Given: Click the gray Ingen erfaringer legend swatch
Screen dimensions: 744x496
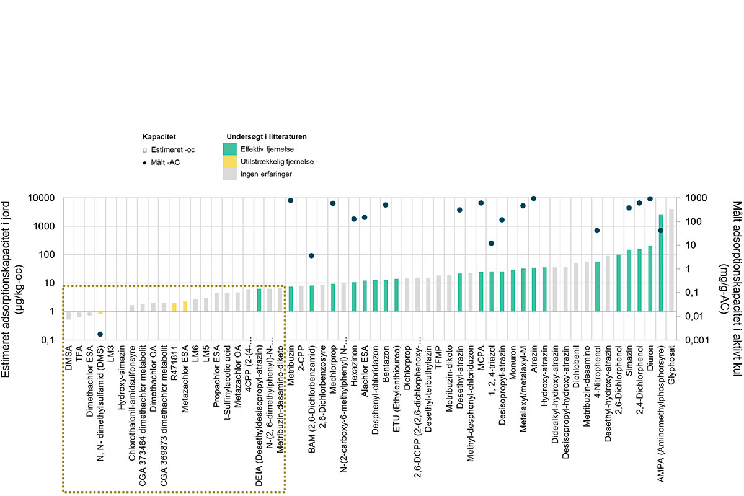Looking at the screenshot, I should pyautogui.click(x=229, y=174).
